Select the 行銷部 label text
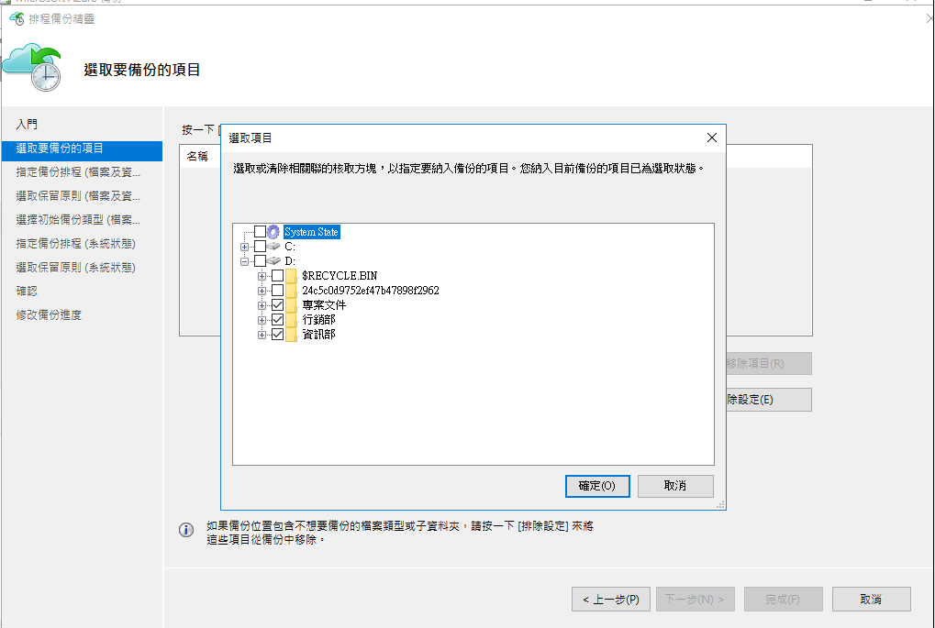Image resolution: width=935 pixels, height=628 pixels. pos(318,320)
